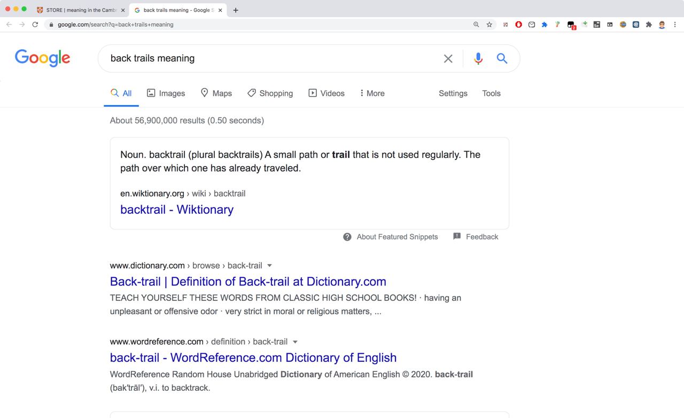Expand dropdown arrow next to dictionary.com result
The height and width of the screenshot is (418, 684).
point(269,266)
